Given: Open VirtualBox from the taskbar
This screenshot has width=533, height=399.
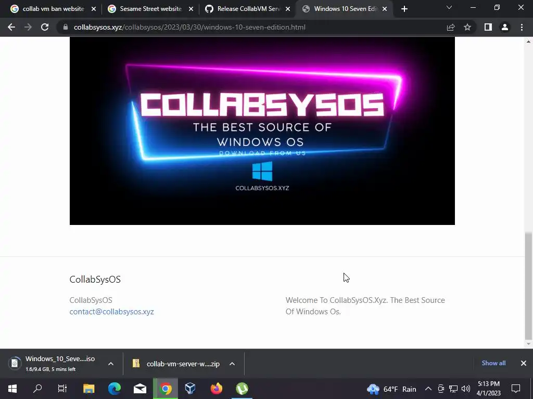Looking at the screenshot, I should pos(191,389).
